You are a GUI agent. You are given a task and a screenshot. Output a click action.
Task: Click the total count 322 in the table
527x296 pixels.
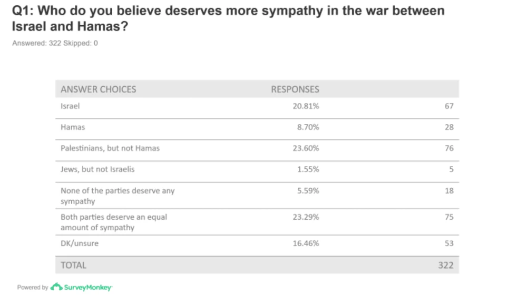click(x=445, y=266)
